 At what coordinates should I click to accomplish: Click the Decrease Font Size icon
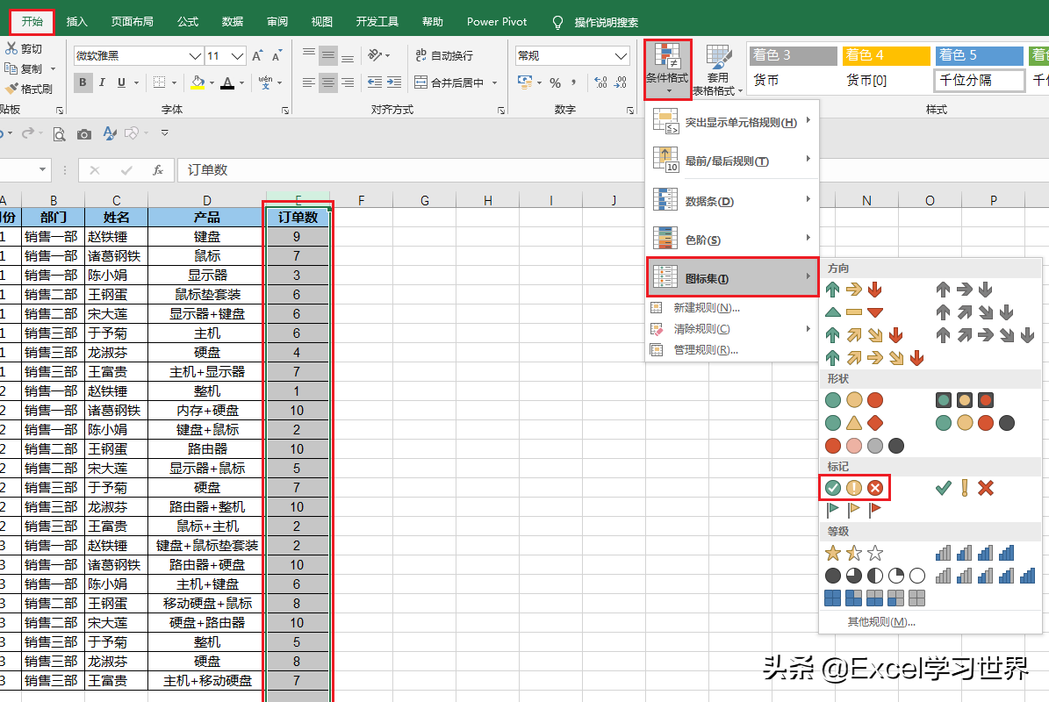(277, 55)
